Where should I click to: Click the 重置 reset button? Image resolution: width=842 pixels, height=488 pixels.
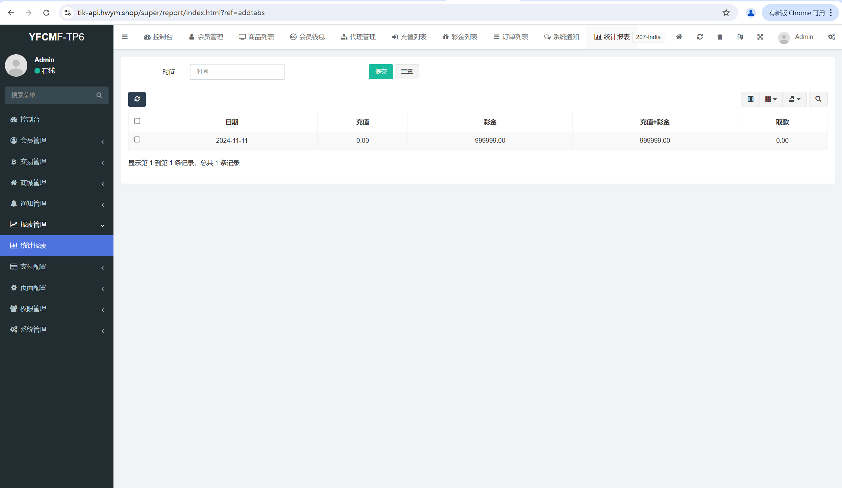[x=407, y=72]
